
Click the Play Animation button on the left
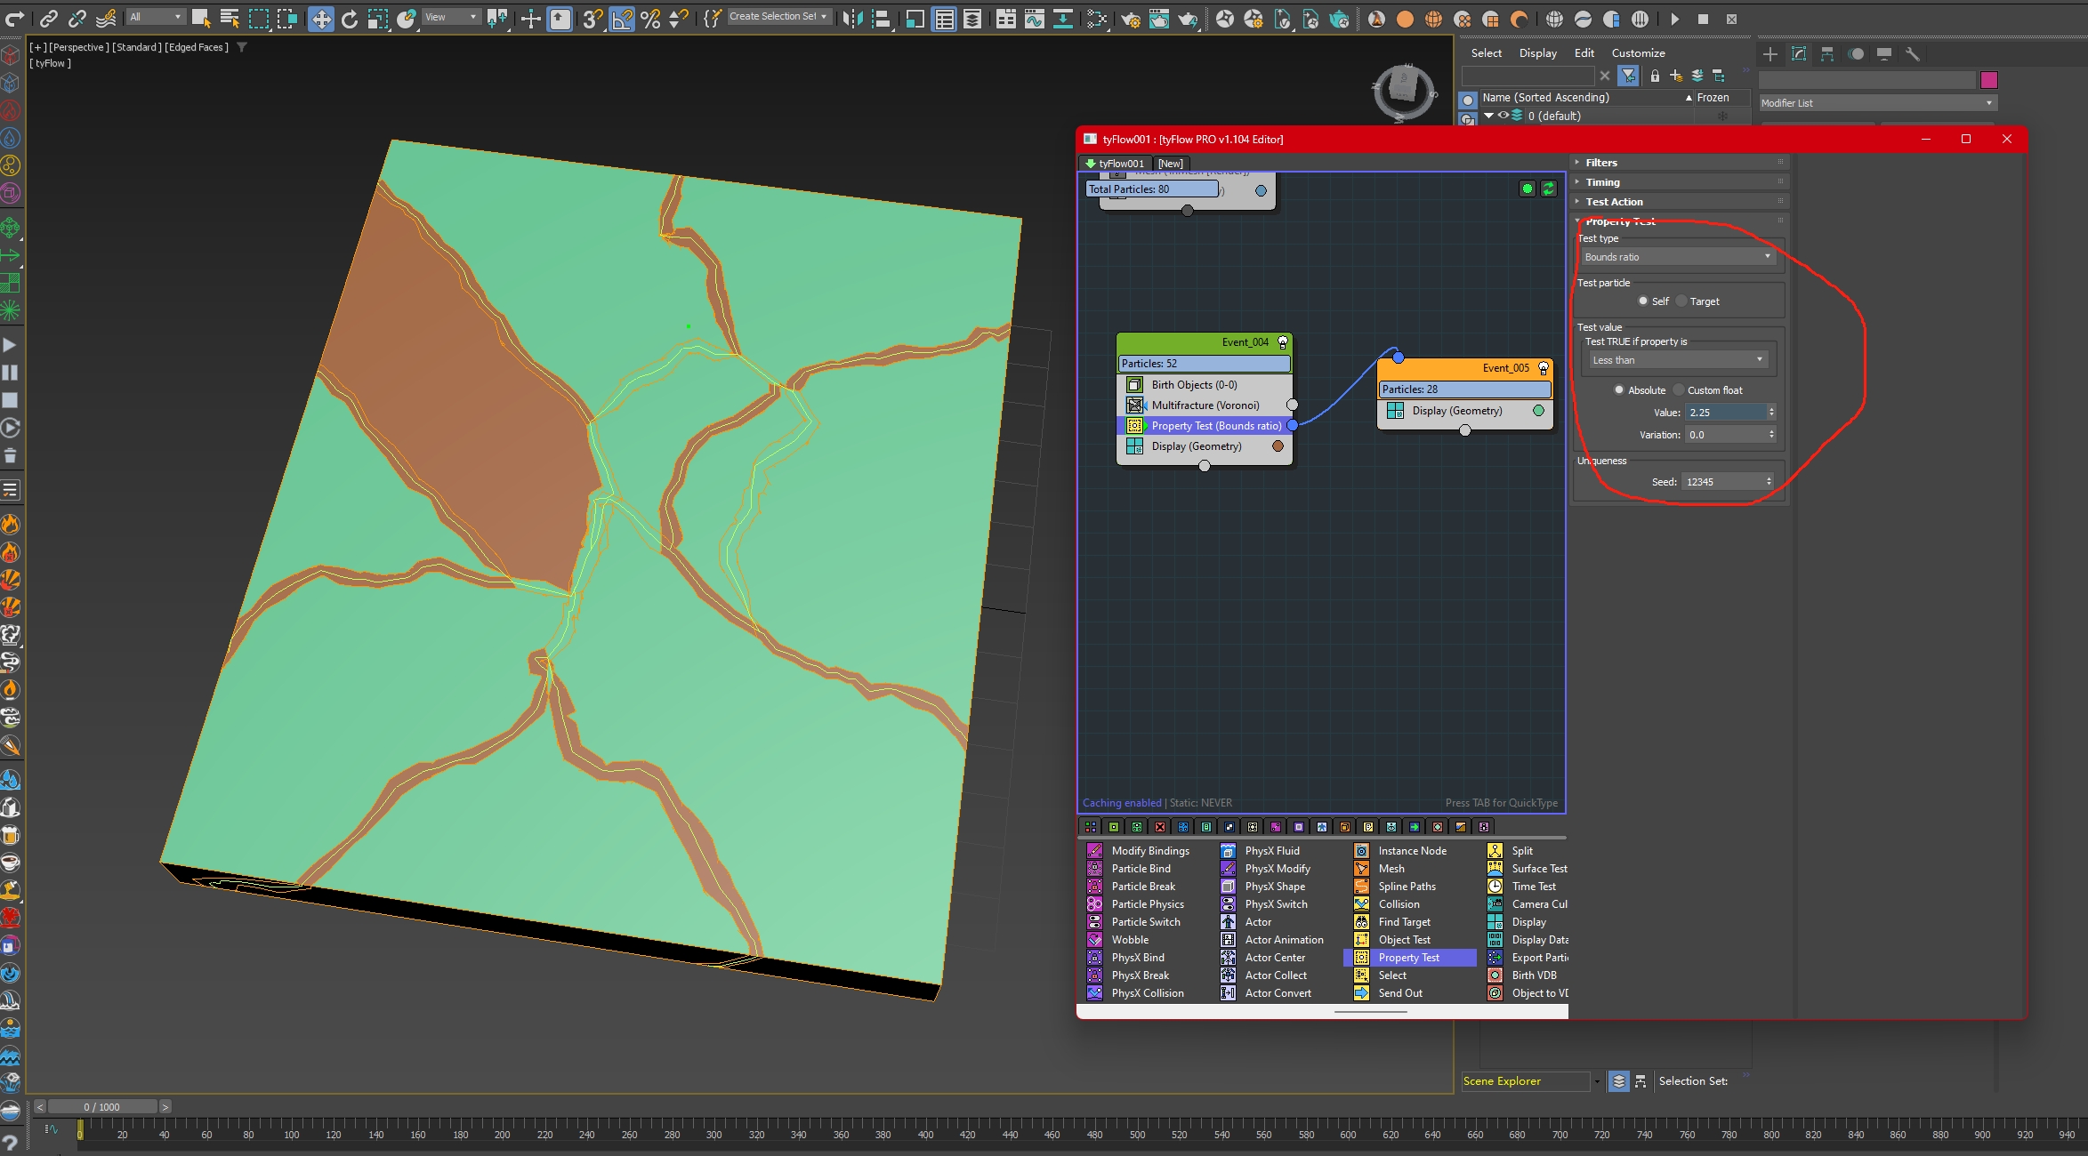tap(10, 345)
